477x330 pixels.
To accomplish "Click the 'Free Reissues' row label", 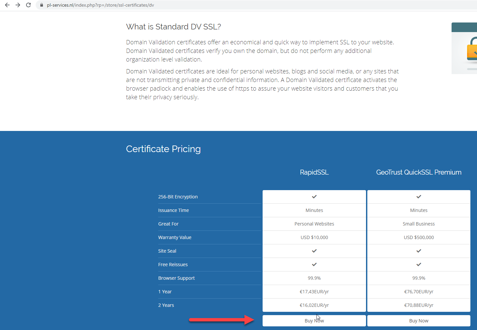I will 173,265.
